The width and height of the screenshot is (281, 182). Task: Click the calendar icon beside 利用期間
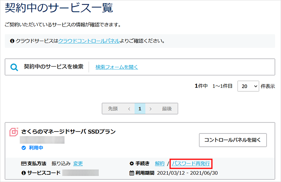tap(132, 173)
